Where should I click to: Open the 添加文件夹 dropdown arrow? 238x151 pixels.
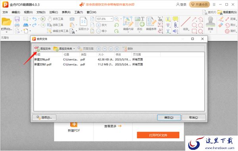(74, 49)
